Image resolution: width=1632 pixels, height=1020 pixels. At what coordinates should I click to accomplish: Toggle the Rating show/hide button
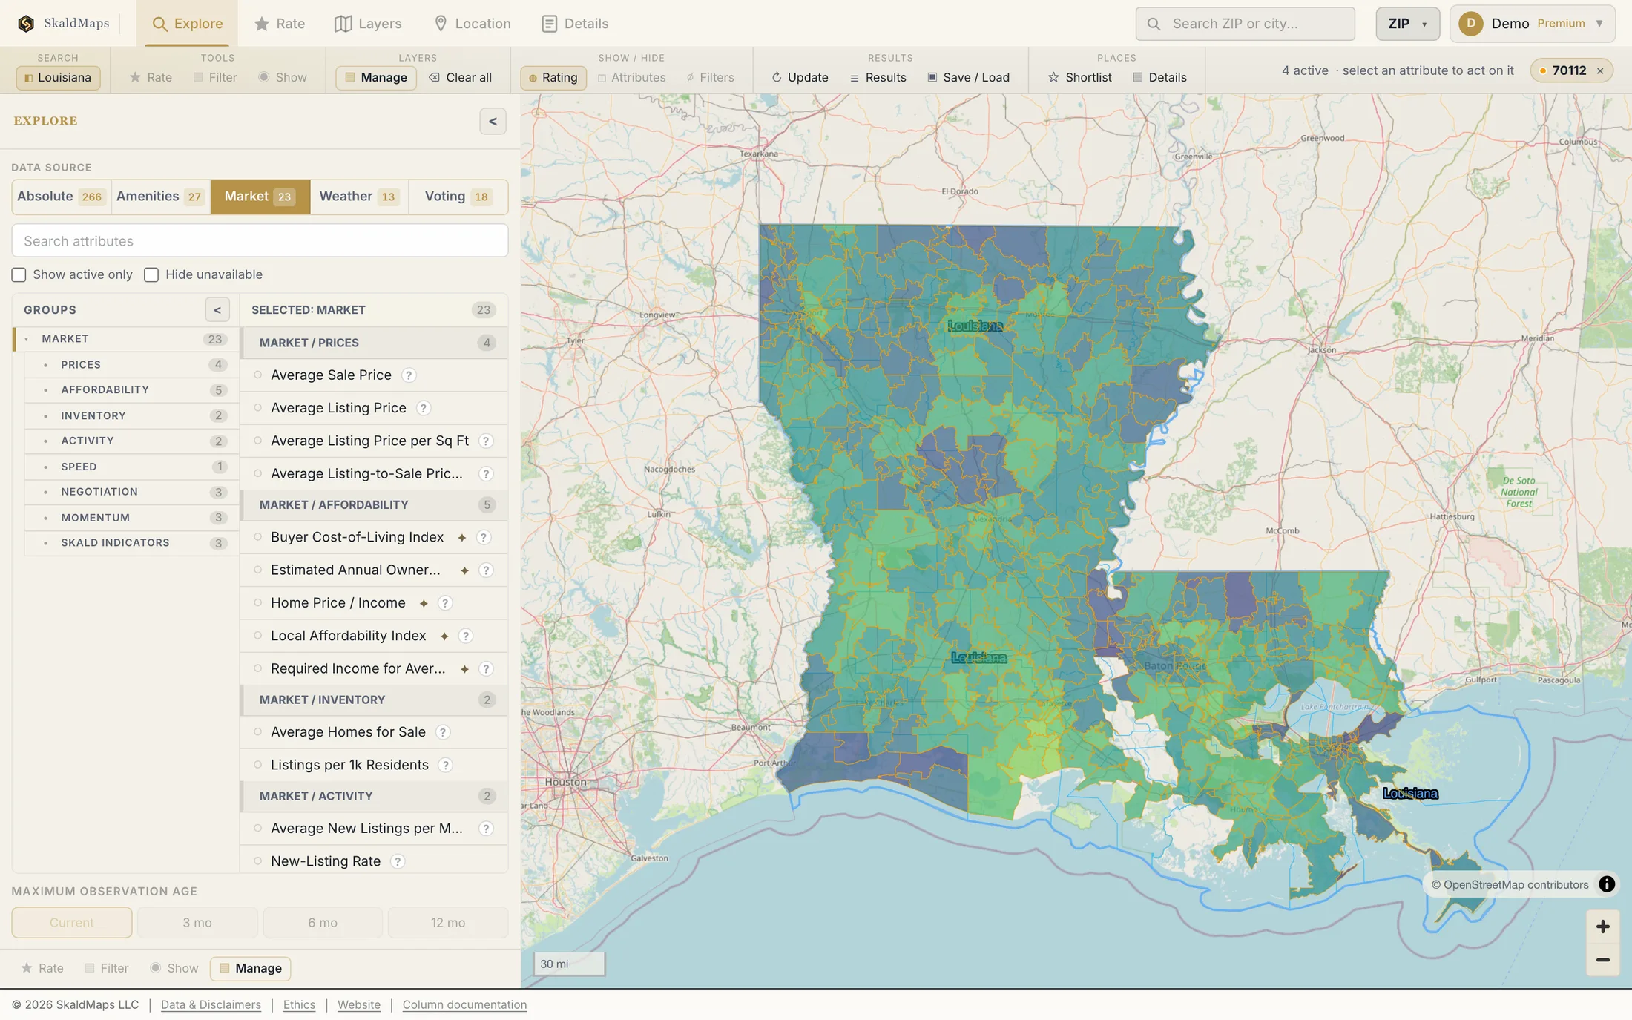[x=553, y=77]
